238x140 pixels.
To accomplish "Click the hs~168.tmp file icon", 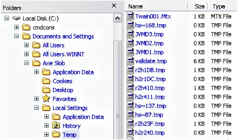I will pos(130,25).
